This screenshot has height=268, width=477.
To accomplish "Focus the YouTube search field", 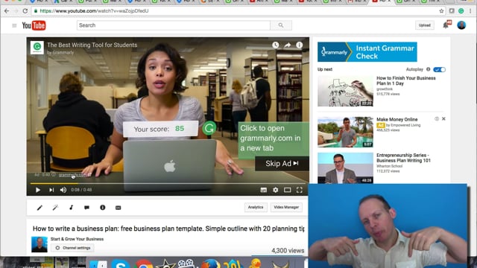I will pyautogui.click(x=174, y=25).
